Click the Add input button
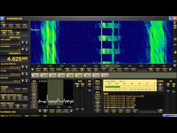This screenshot has width=177, height=133. [25, 106]
